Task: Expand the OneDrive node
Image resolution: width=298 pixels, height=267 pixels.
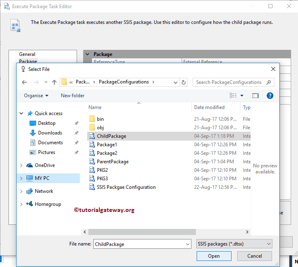Action: pyautogui.click(x=21, y=165)
